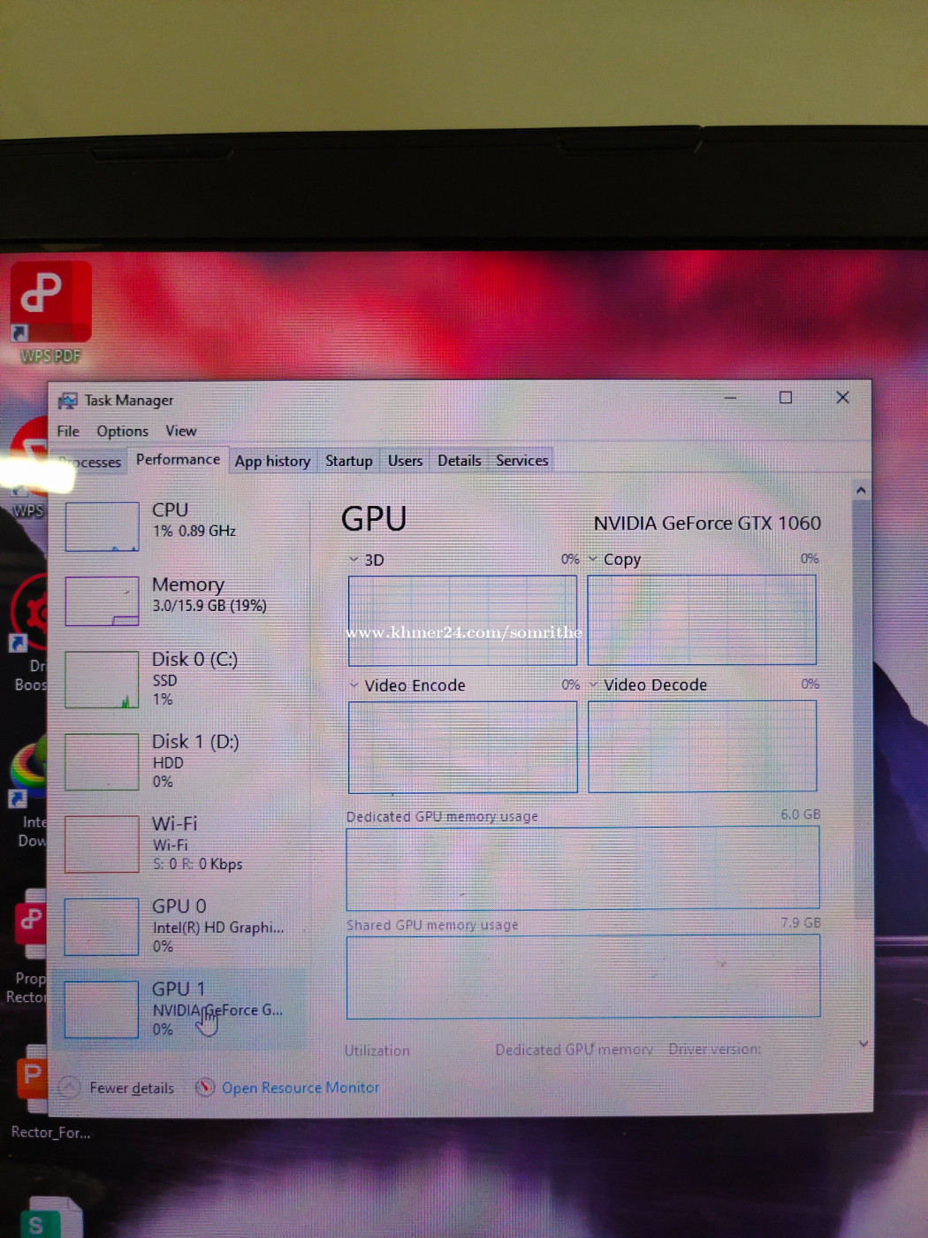Screen dimensions: 928x1238
Task: Click the CPU 1% 0.89 GHz text
Action: click(194, 531)
